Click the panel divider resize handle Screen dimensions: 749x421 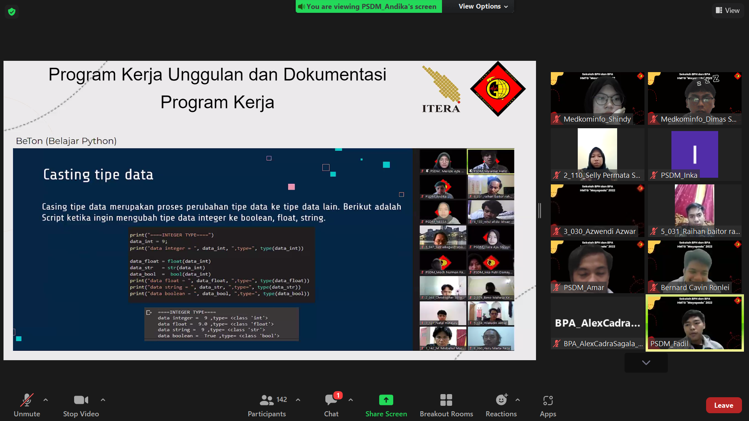tap(540, 210)
